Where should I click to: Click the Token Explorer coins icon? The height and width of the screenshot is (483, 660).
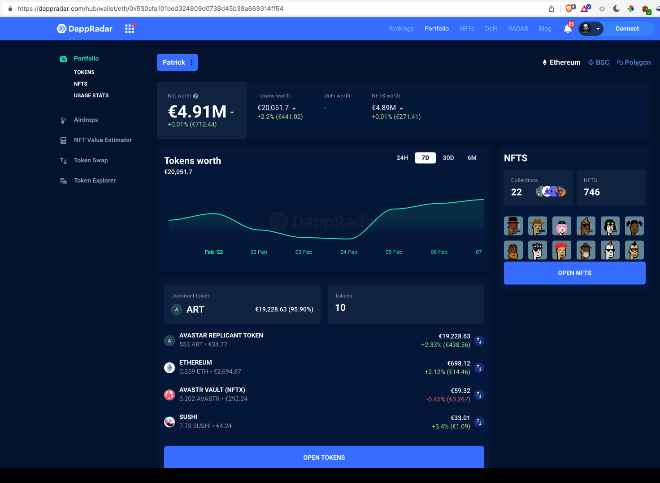63,181
